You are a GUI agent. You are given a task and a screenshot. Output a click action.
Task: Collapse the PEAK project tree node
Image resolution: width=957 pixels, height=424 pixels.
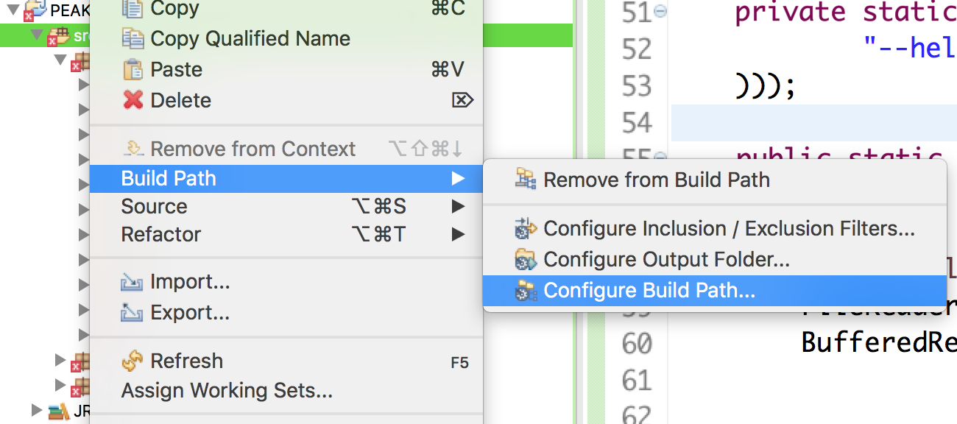coord(13,10)
